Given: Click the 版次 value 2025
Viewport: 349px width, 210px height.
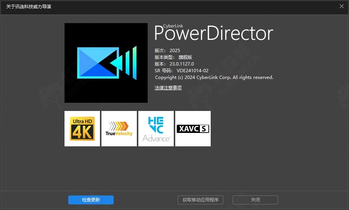Looking at the screenshot, I should click(175, 50).
